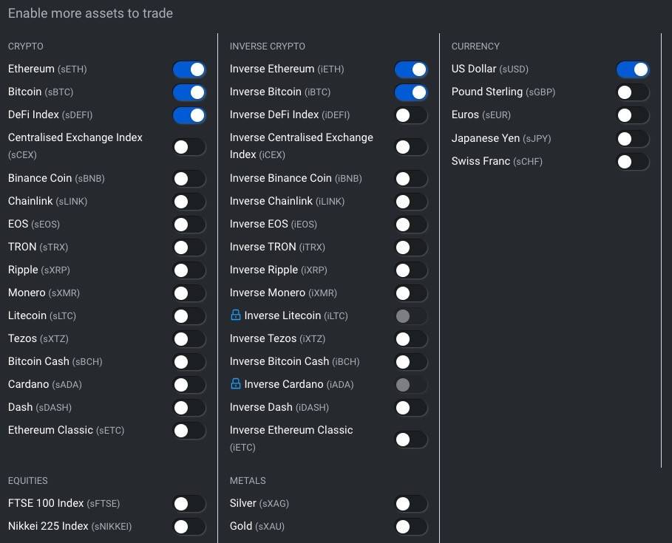Enable the Chainlink (sLINK) toggle
This screenshot has height=543, width=672.
pos(189,201)
